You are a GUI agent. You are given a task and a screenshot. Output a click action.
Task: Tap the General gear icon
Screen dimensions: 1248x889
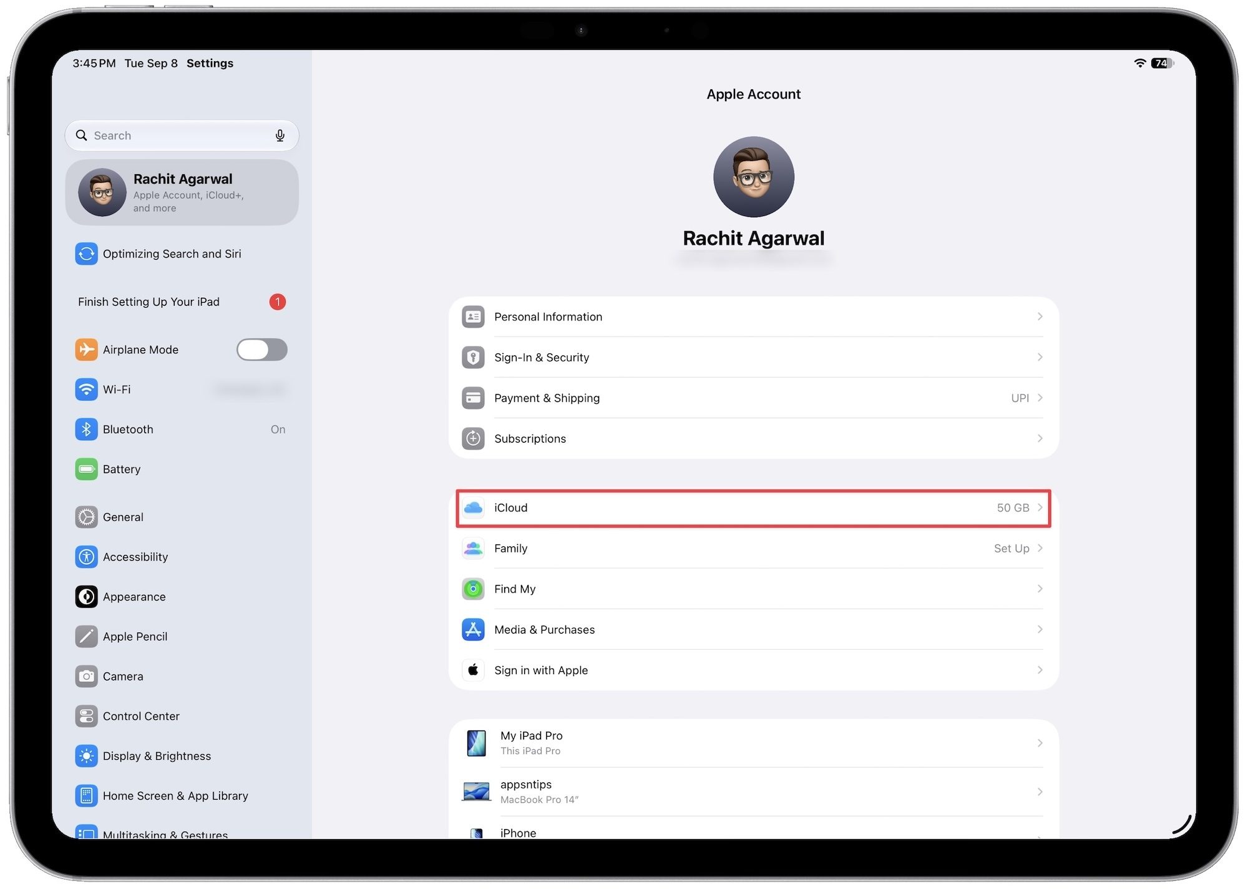[x=86, y=517]
